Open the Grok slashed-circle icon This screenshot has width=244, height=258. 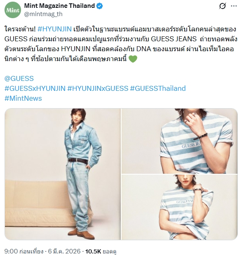click(x=222, y=6)
